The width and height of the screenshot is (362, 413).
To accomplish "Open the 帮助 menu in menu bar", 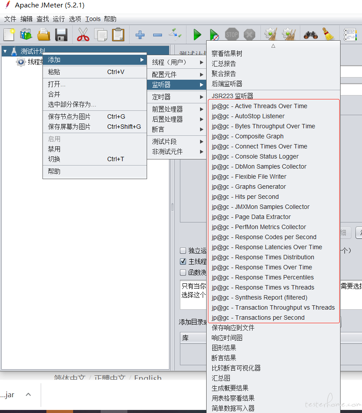I will pos(110,19).
